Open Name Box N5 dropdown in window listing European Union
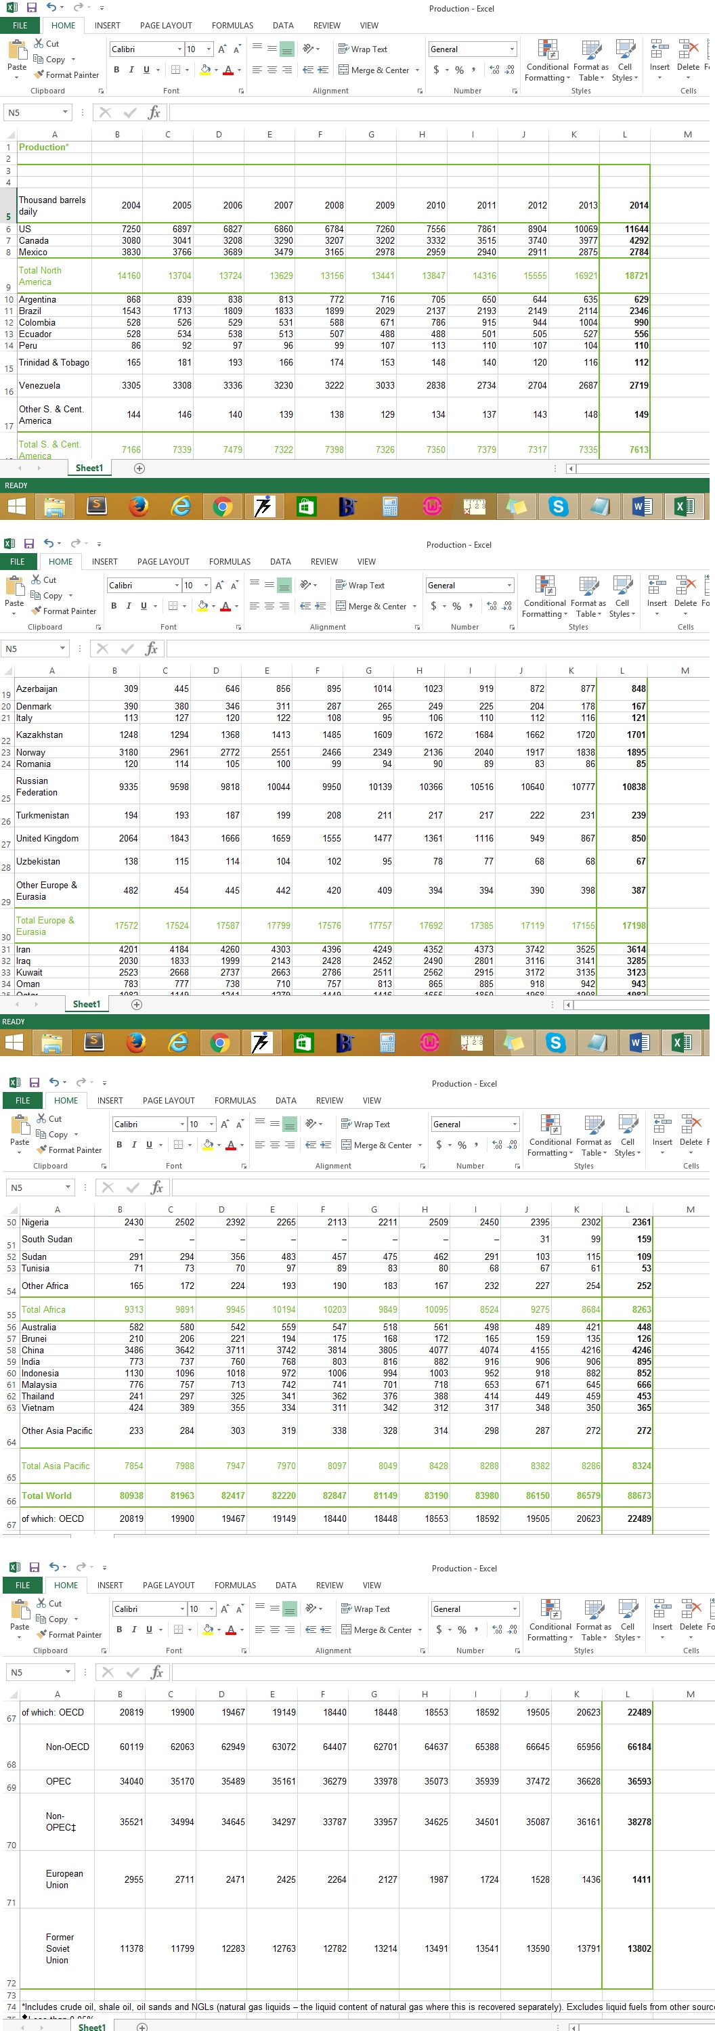715x2031 pixels. [x=68, y=1672]
